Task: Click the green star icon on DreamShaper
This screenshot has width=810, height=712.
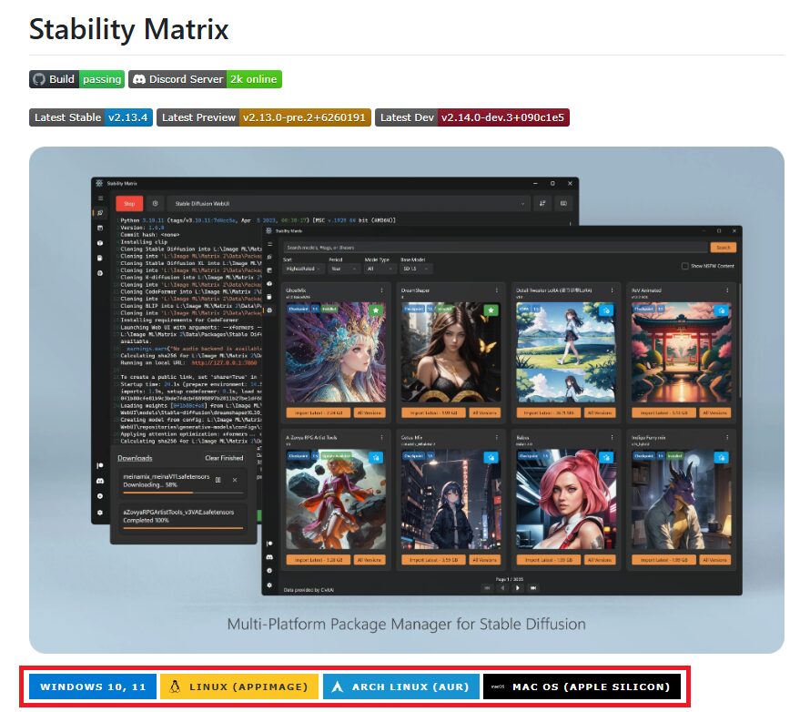Action: (x=491, y=310)
